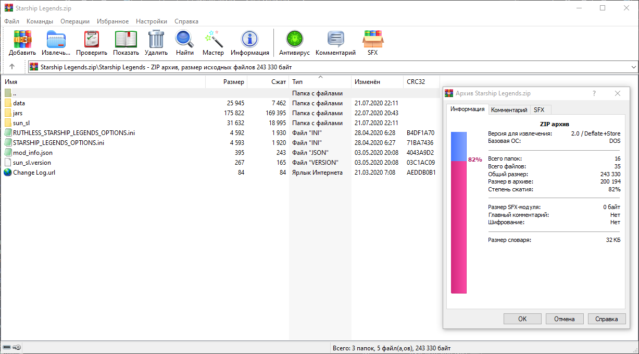Click the archive icon in the address bar

[x=34, y=67]
